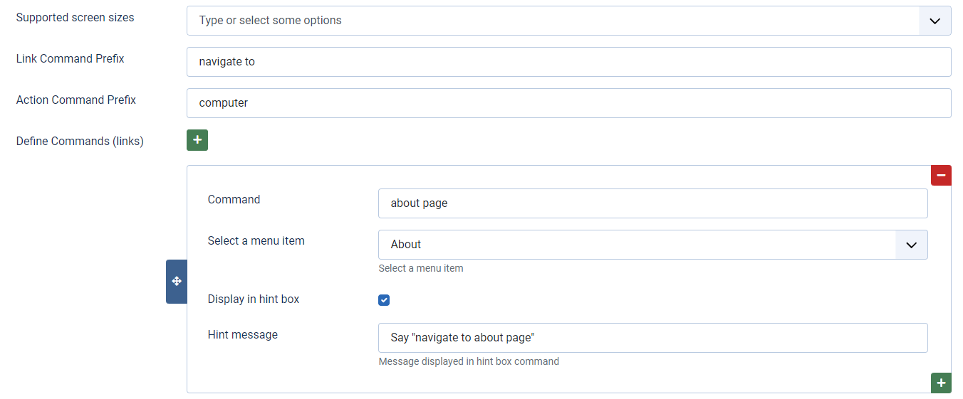Click the green plus at the command row's bottom corner

point(941,383)
